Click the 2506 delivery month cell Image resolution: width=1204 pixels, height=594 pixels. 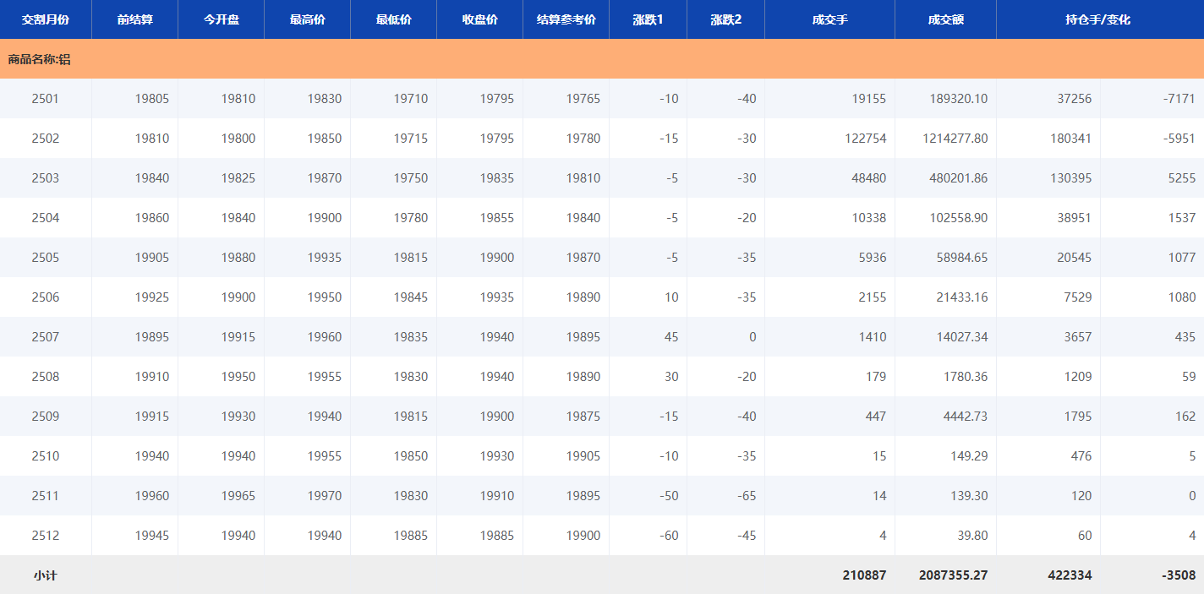tap(46, 297)
